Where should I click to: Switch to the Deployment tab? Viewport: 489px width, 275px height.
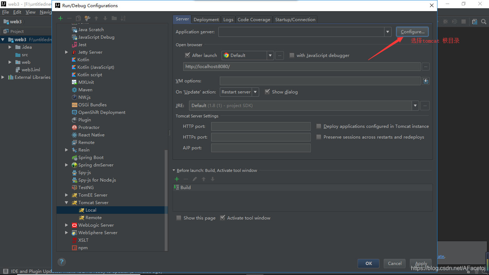point(206,19)
